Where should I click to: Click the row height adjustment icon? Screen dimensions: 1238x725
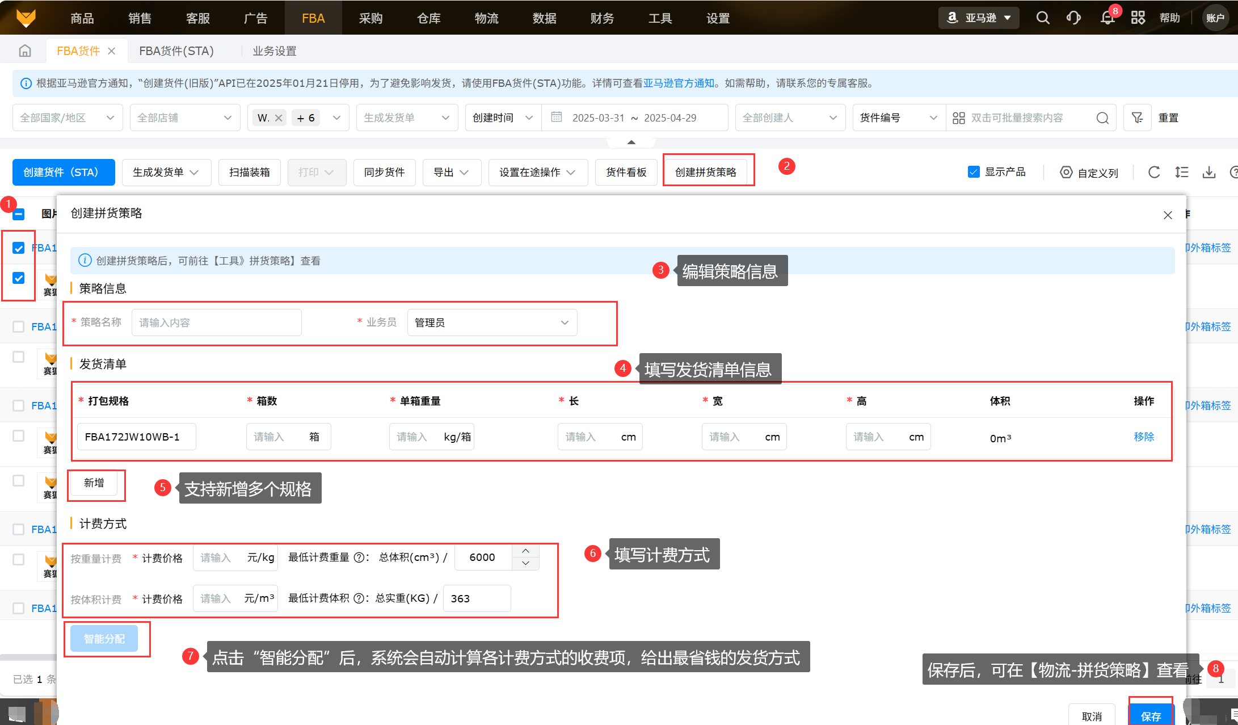(1182, 172)
